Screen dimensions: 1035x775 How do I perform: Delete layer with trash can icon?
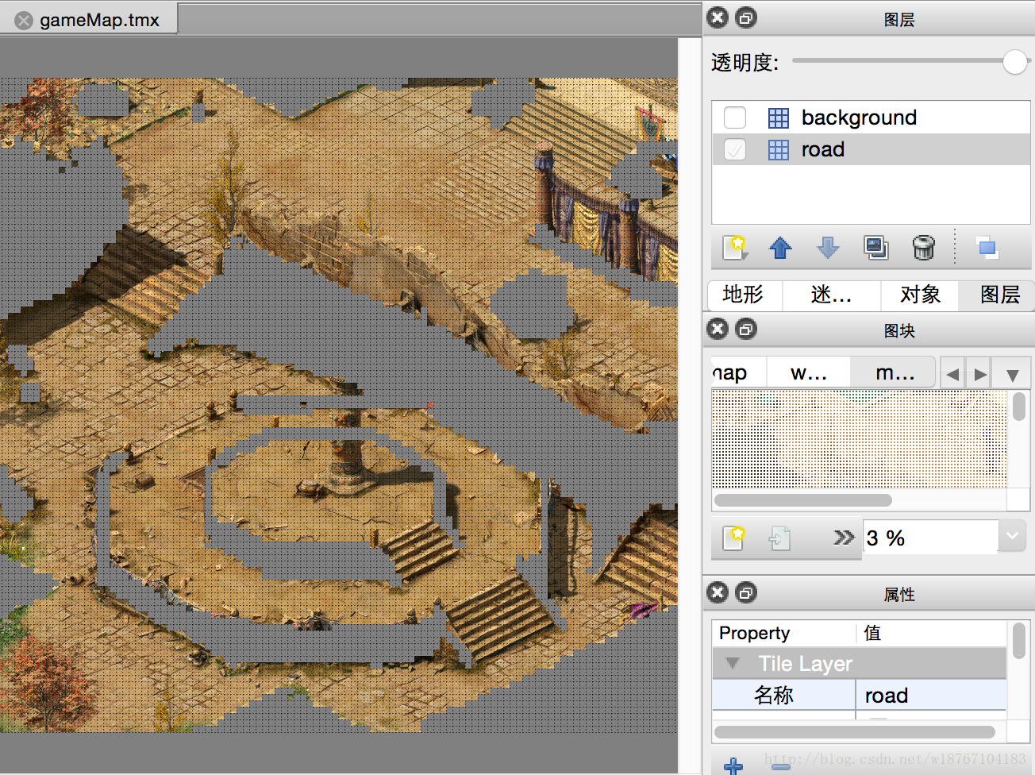tap(923, 248)
